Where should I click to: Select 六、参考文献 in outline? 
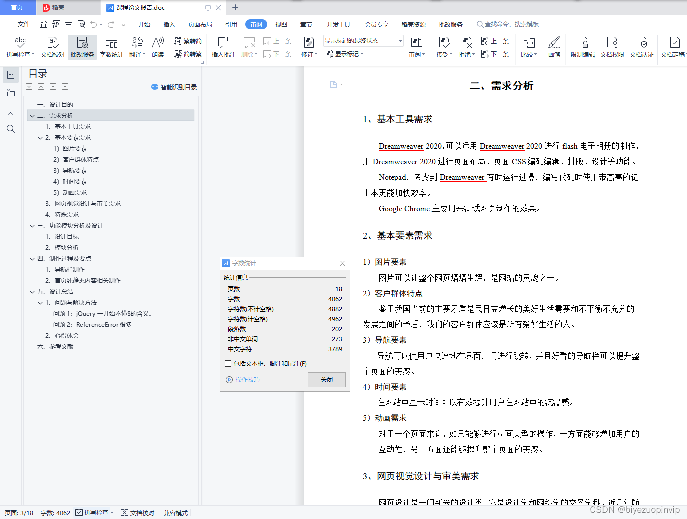[x=55, y=347]
